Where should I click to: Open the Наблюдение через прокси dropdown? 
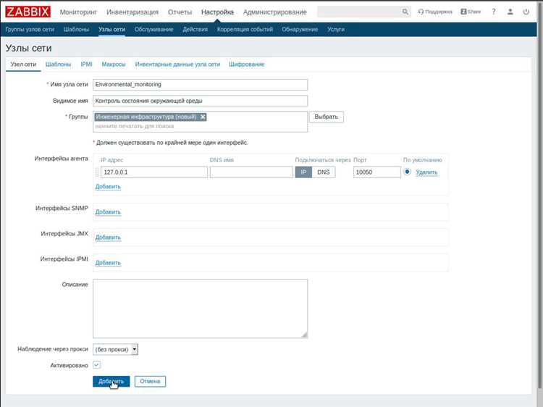coord(115,350)
